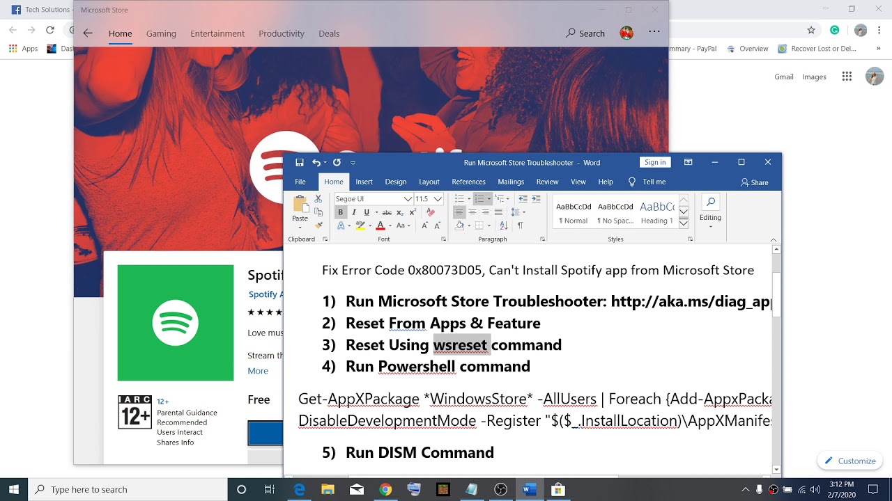Open the References tab in Word
The image size is (892, 501).
coord(468,182)
